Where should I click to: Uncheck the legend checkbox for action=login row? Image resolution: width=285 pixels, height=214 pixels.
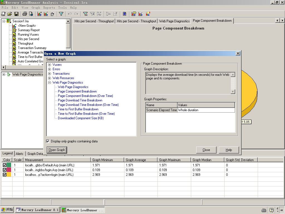click(x=4, y=174)
